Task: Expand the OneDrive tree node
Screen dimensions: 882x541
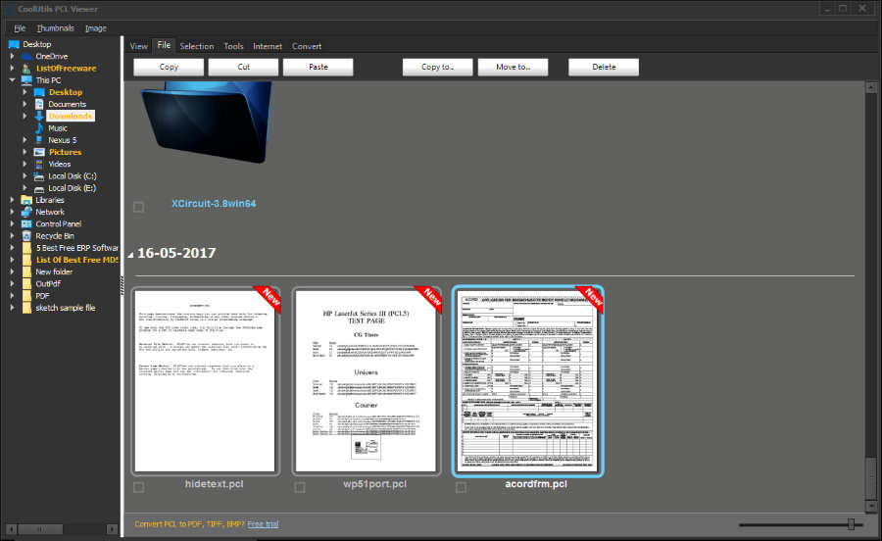Action: (x=12, y=56)
